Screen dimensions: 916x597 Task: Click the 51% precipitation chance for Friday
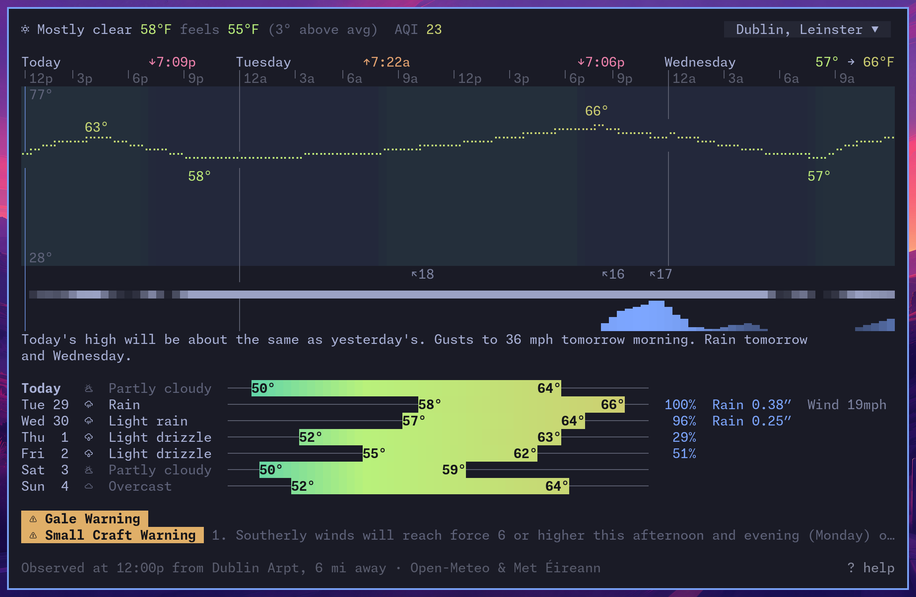tap(684, 454)
